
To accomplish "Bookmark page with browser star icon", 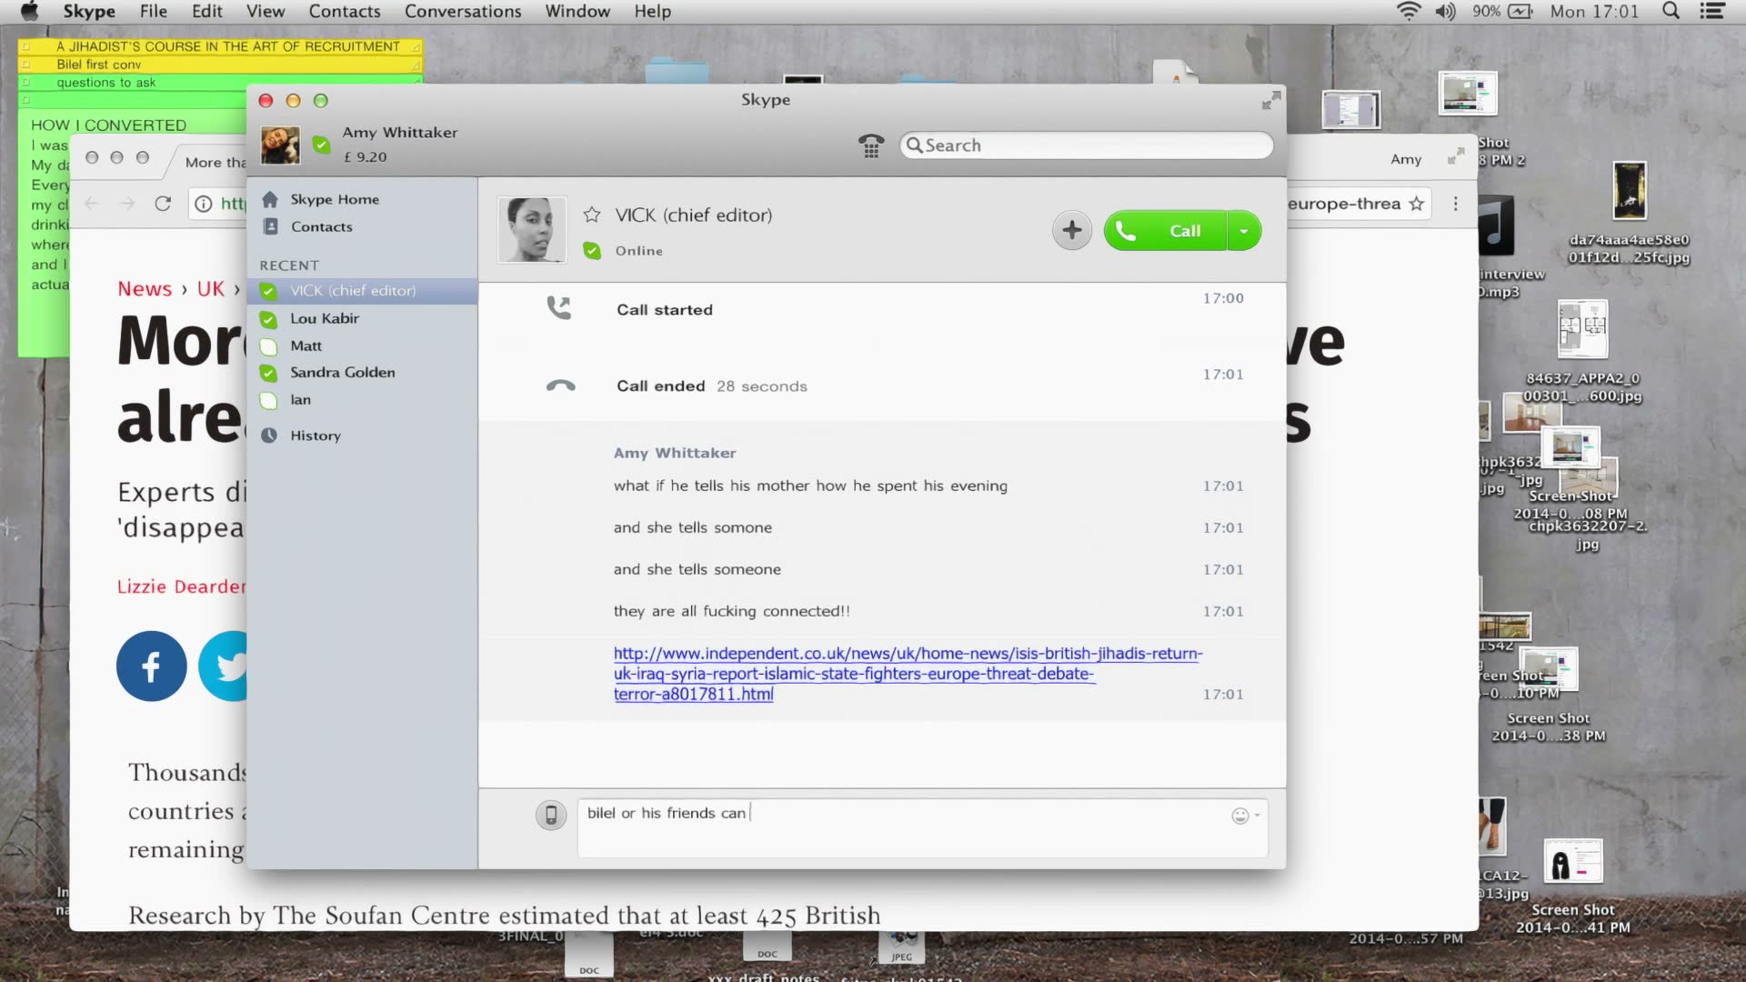I will click(x=1416, y=204).
